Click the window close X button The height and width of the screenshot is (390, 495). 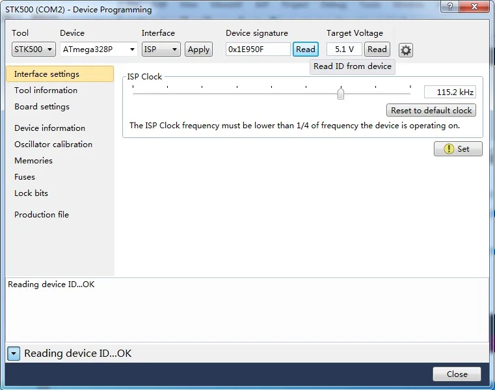[474, 7]
